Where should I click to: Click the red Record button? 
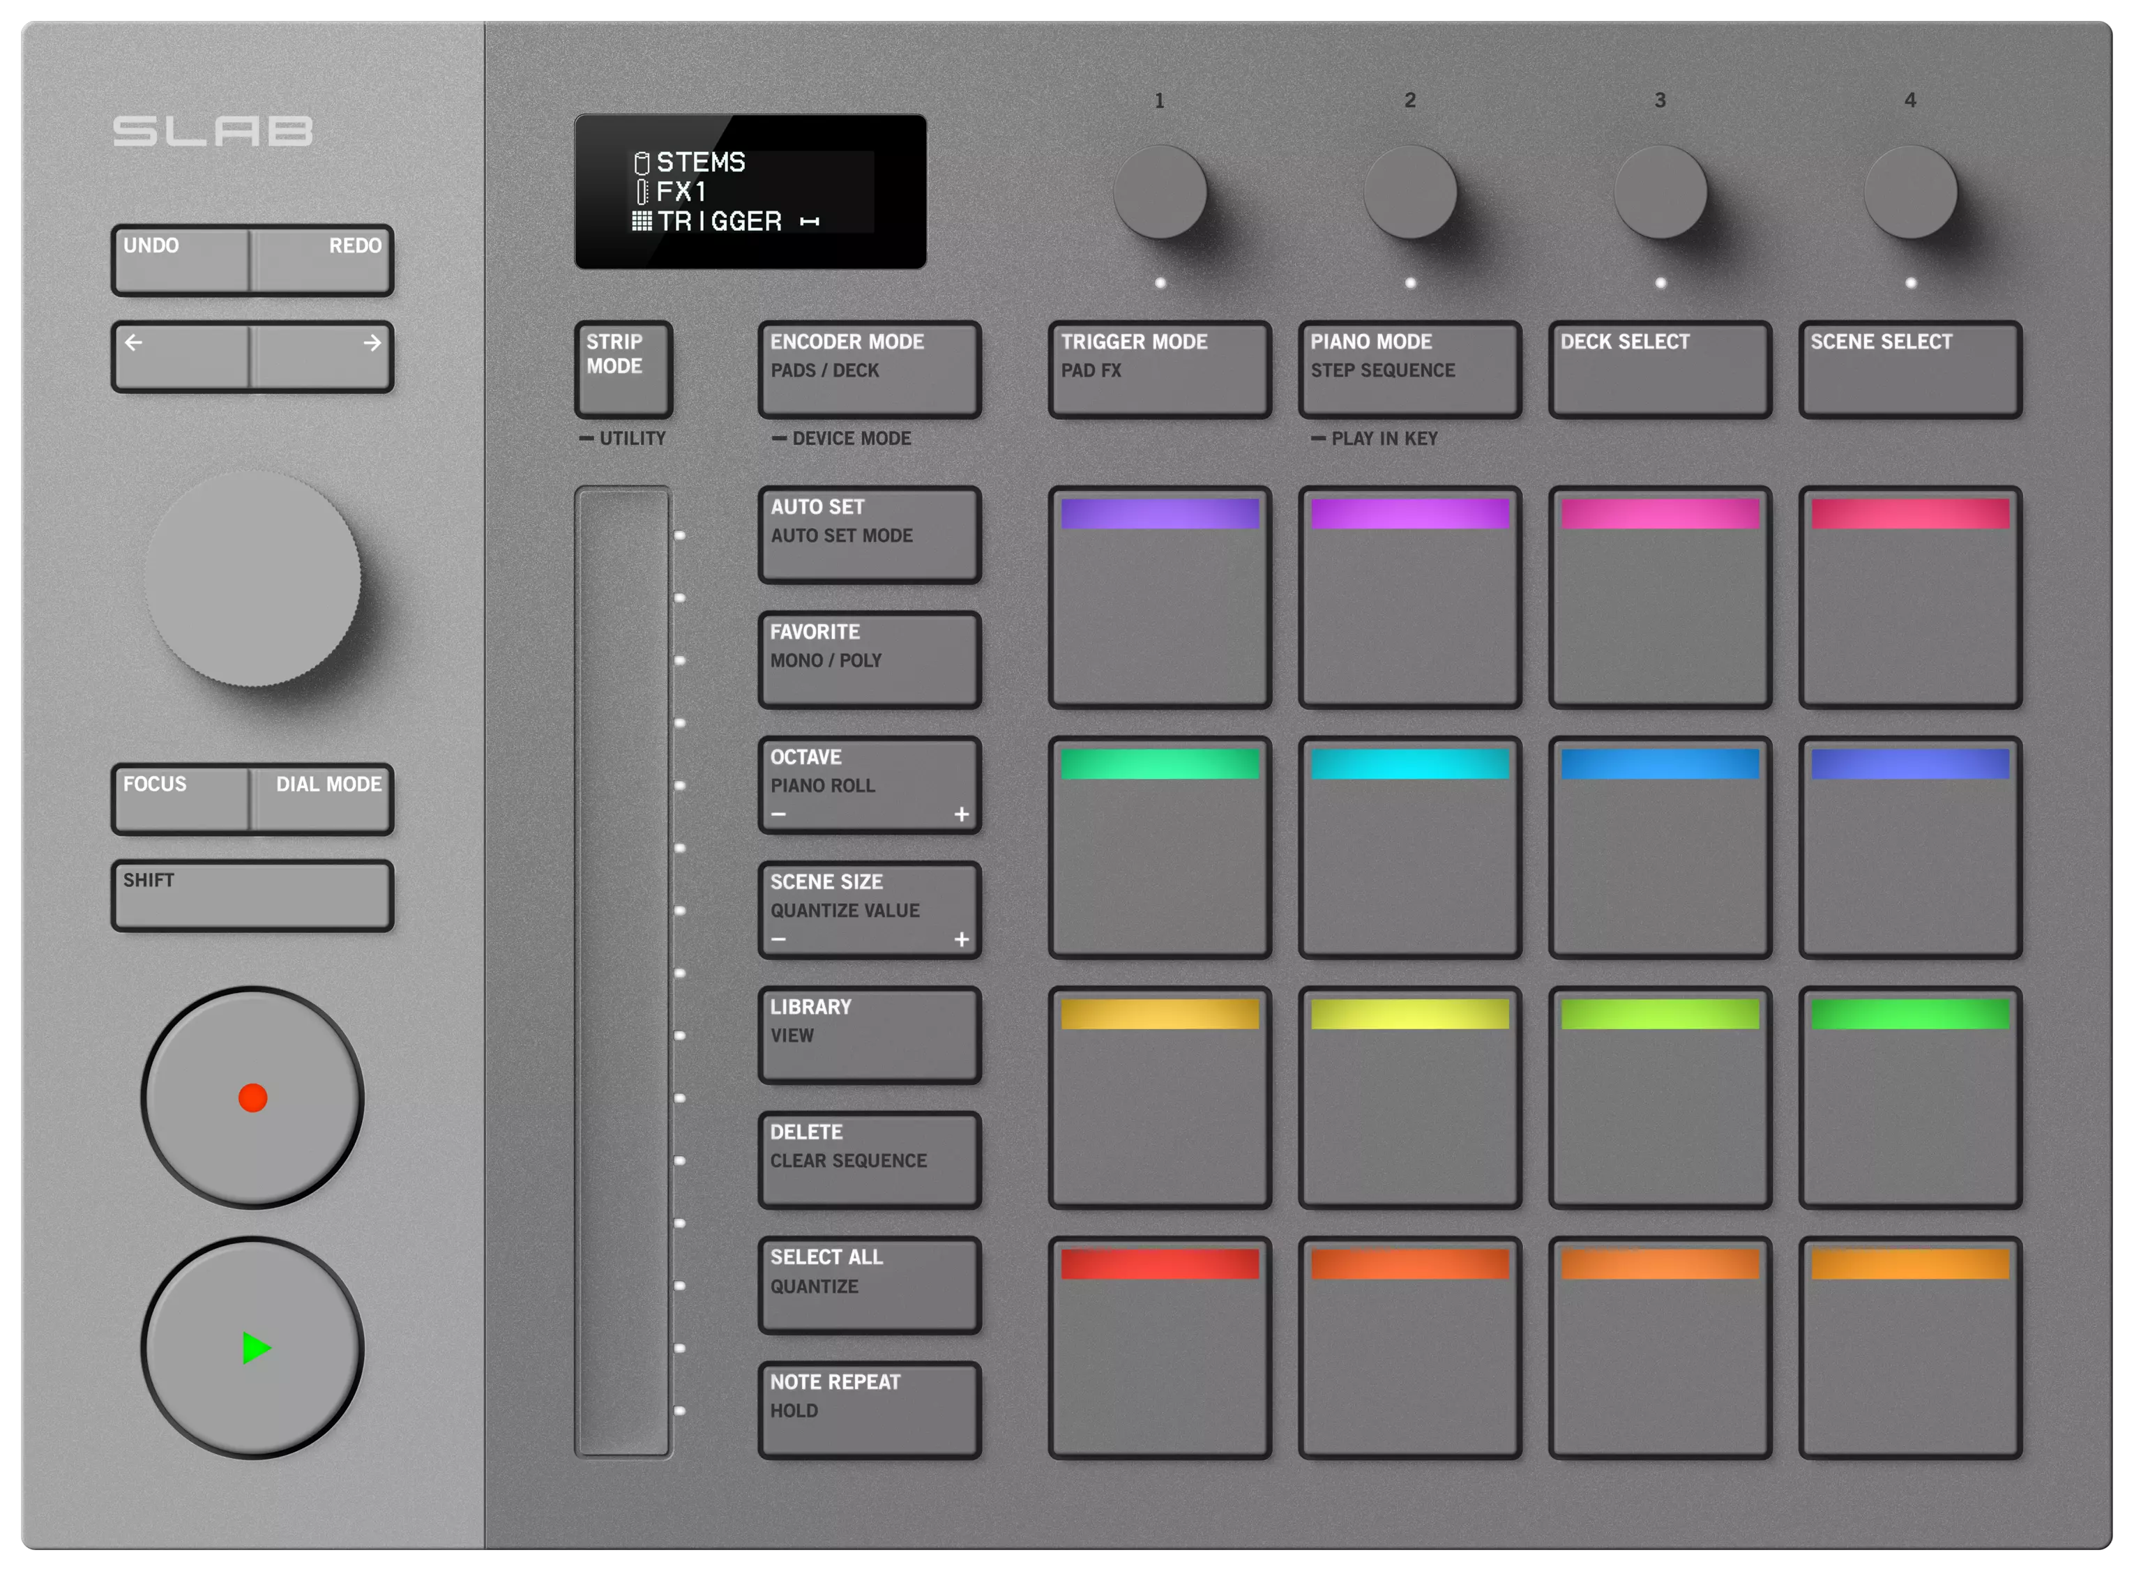(x=252, y=1098)
